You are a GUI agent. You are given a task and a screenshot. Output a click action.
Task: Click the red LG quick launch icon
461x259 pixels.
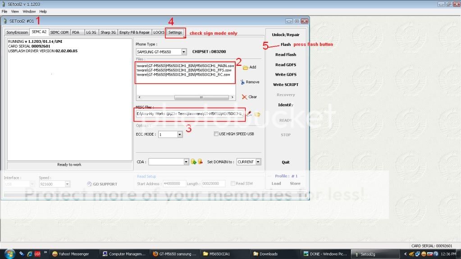point(37,254)
